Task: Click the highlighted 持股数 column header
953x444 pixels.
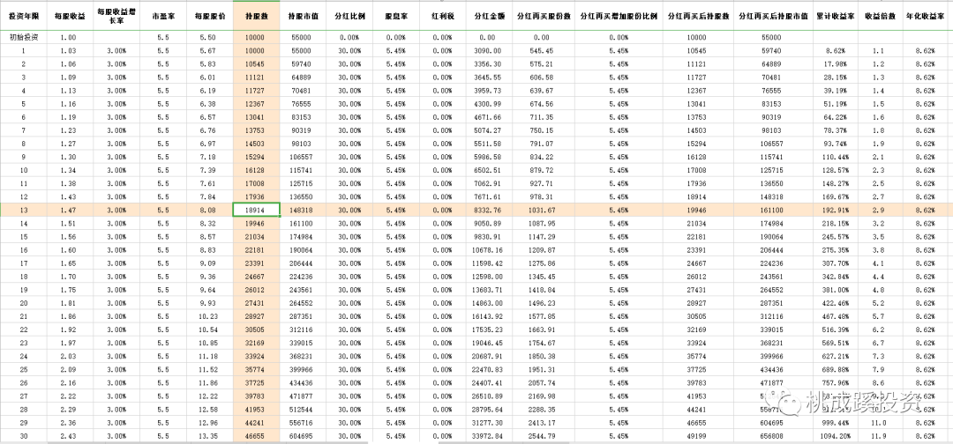Action: (257, 17)
